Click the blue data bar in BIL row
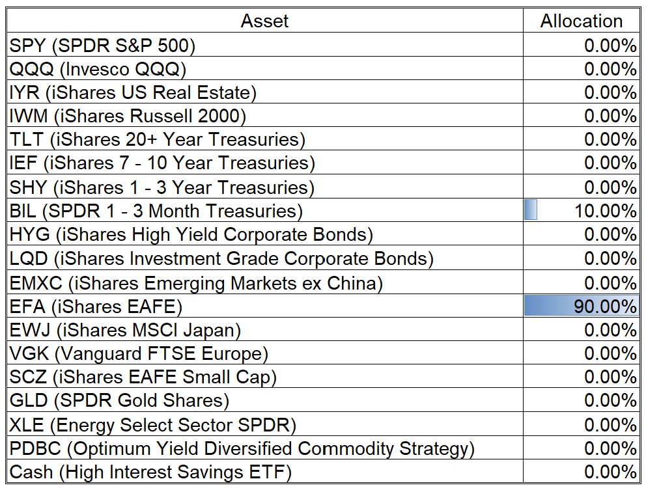Image resolution: width=646 pixels, height=492 pixels. click(x=531, y=211)
